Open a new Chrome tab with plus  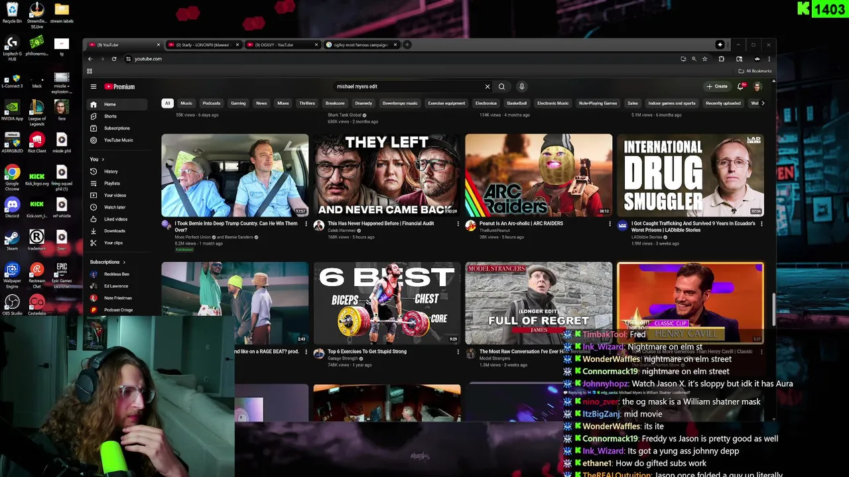coord(407,45)
